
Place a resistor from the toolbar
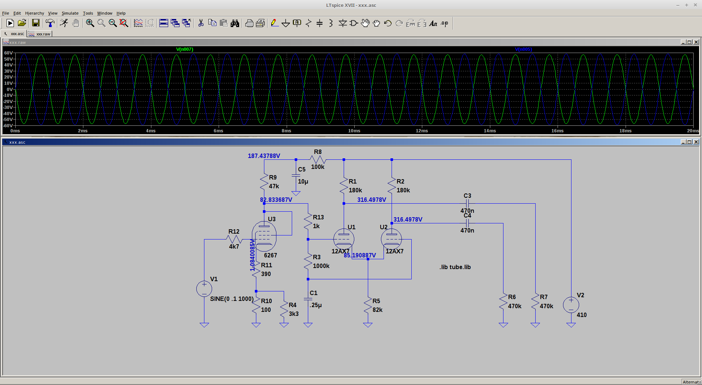[x=308, y=23]
